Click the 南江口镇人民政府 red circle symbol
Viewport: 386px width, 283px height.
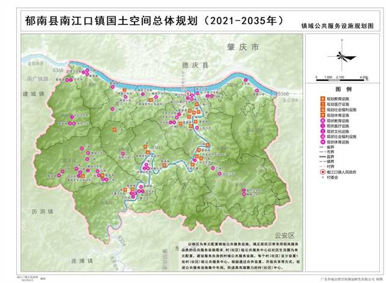(322, 172)
